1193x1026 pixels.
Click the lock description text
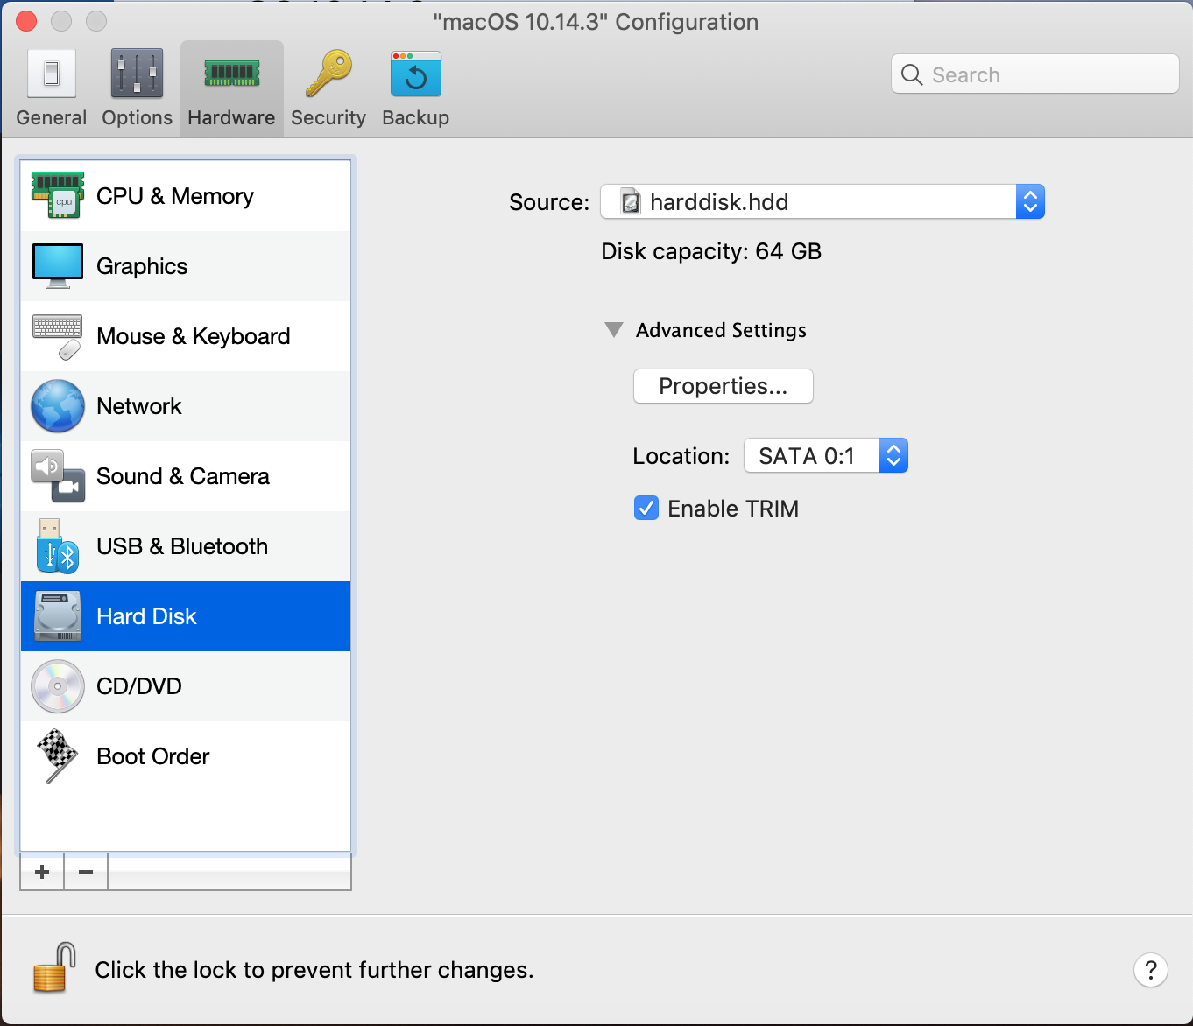point(314,970)
